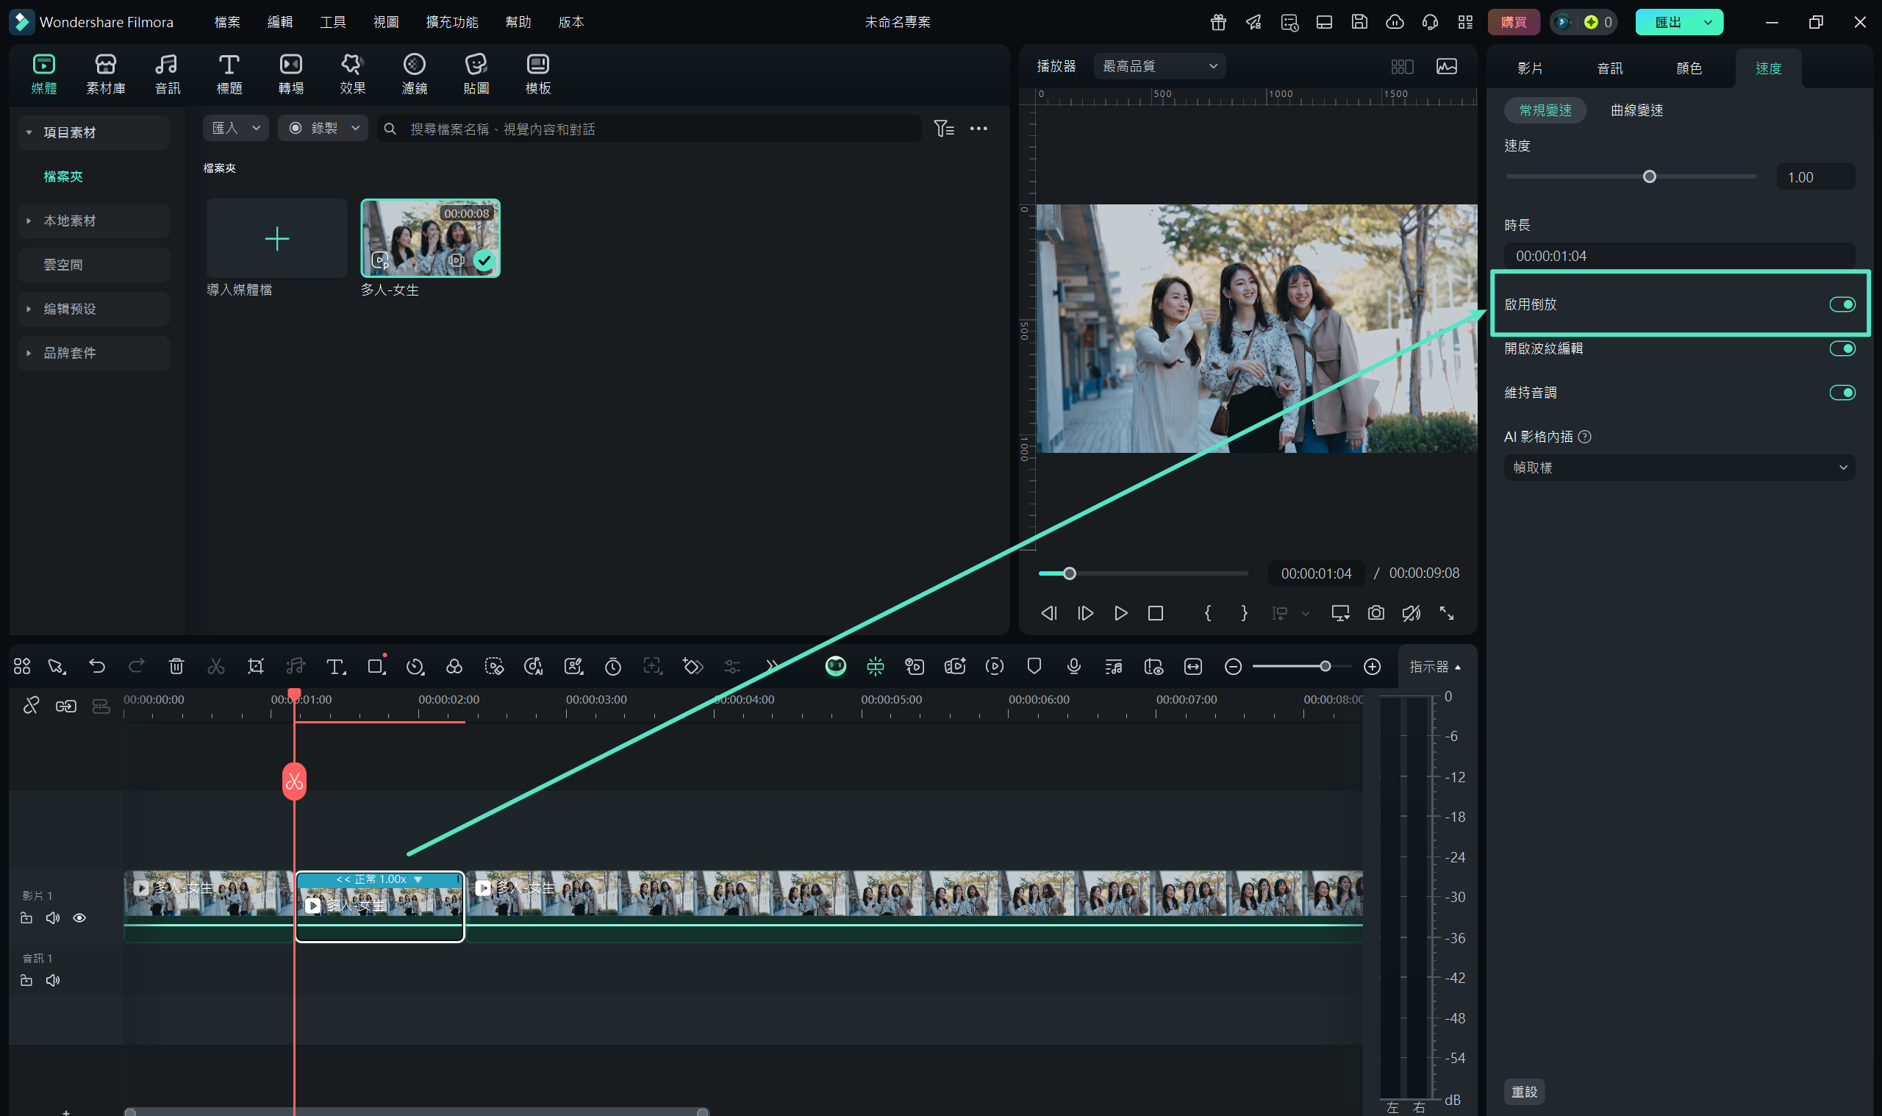Click the 重設 reset button
Image resolution: width=1882 pixels, height=1116 pixels.
point(1523,1091)
